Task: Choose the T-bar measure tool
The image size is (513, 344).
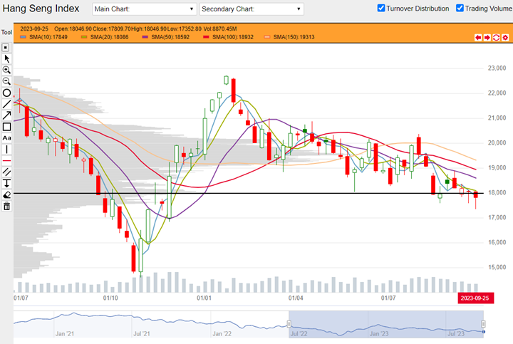Action: coord(6,184)
